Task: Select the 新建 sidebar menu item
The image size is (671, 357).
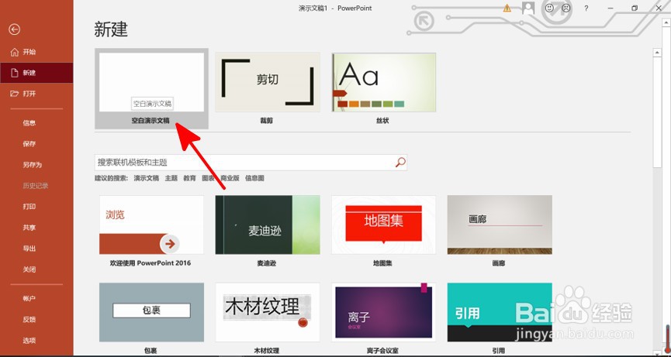Action: point(36,73)
